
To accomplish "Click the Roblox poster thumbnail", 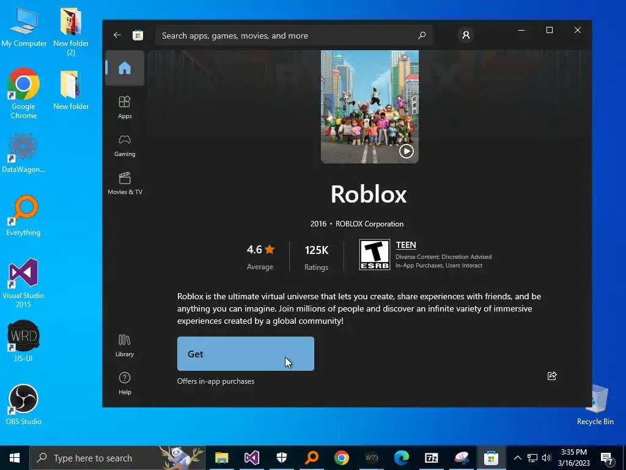I will click(370, 106).
